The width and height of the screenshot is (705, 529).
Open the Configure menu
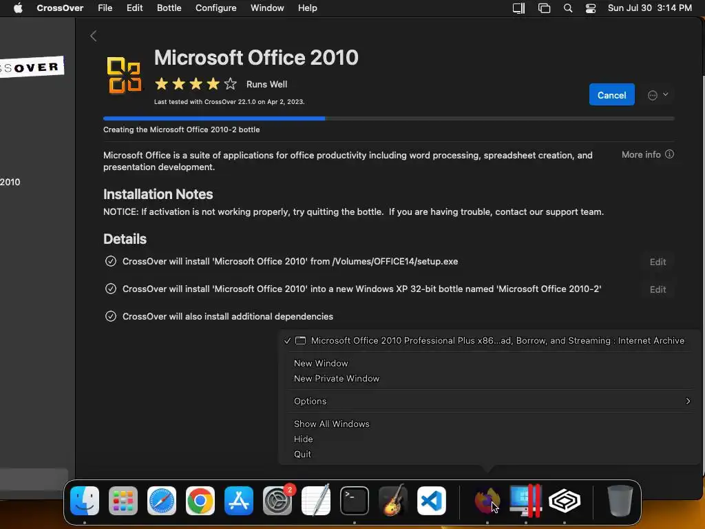click(215, 8)
